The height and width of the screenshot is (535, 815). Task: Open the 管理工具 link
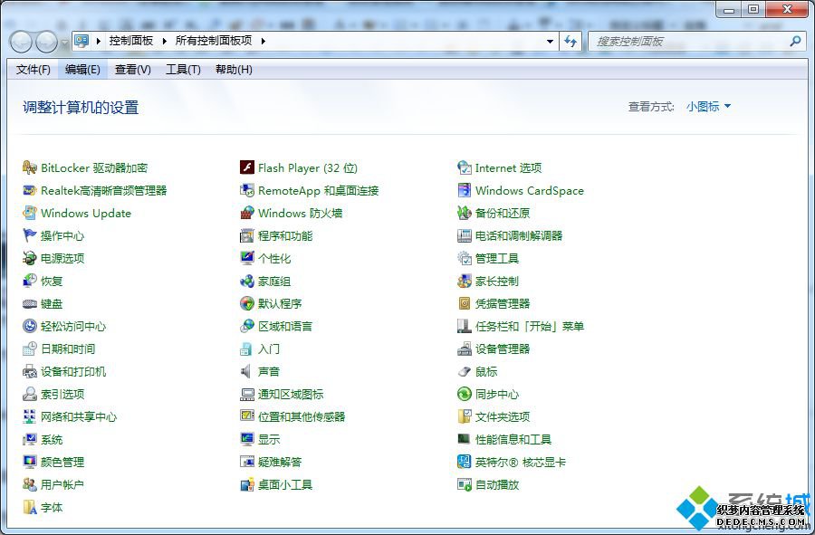(497, 258)
